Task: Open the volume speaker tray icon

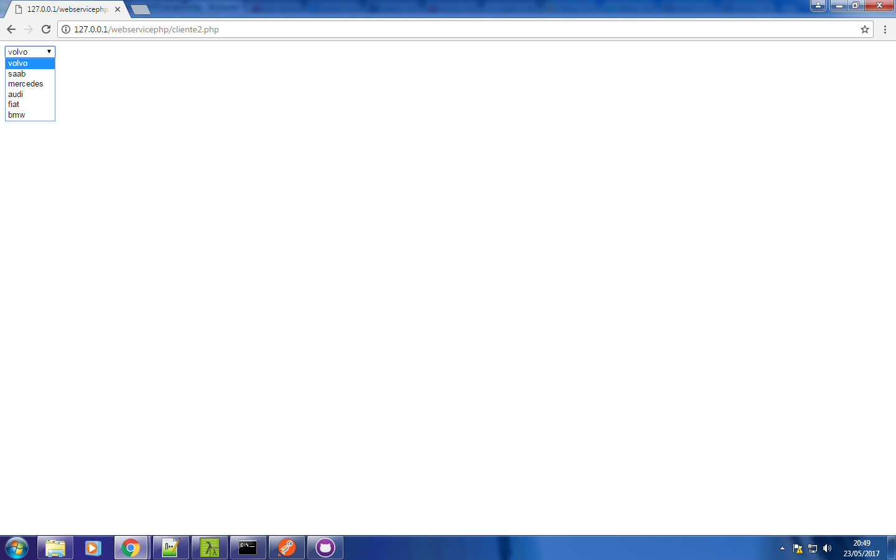Action: pos(827,548)
